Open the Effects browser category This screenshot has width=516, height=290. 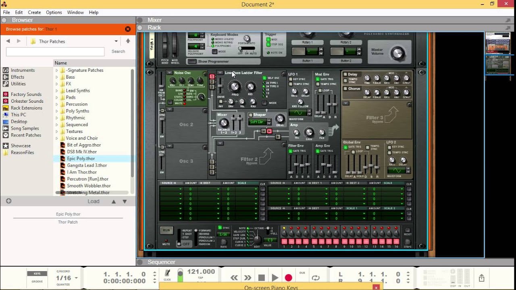[x=14, y=77]
